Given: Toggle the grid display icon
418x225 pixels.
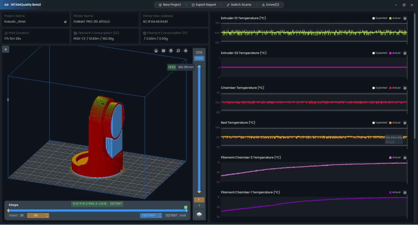Looking at the screenshot, I should click(163, 51).
